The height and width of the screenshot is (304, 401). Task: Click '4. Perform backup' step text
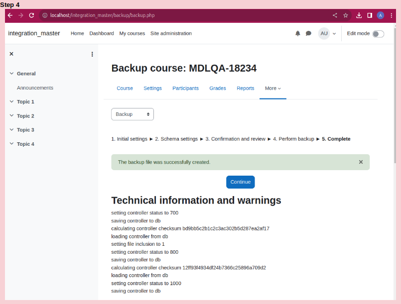coord(293,139)
